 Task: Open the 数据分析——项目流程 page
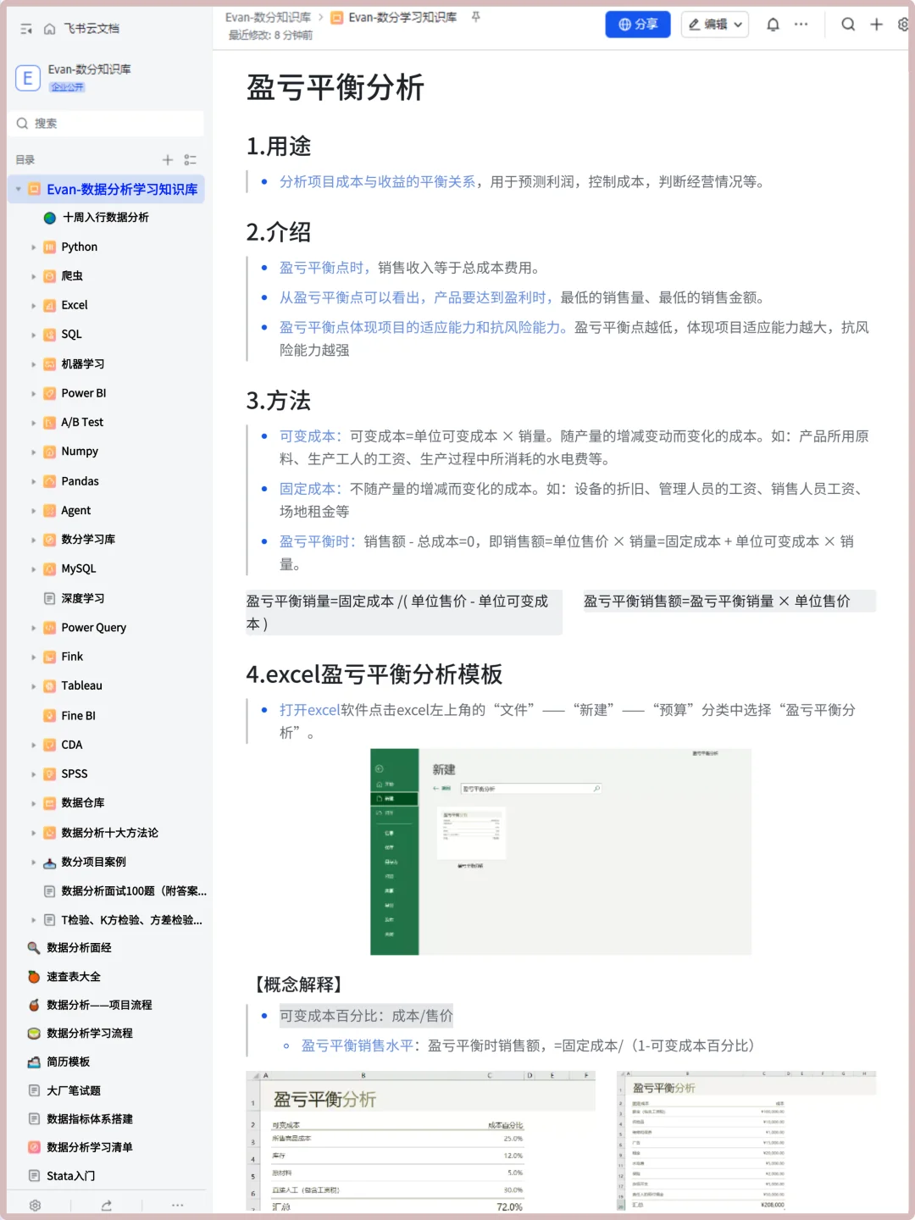pos(99,1005)
